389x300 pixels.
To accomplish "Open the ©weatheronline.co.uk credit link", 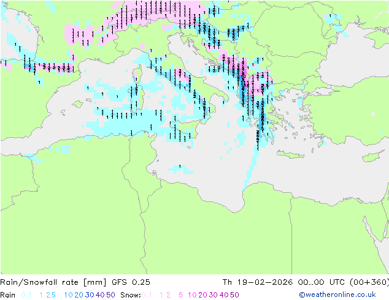I will click(337, 295).
